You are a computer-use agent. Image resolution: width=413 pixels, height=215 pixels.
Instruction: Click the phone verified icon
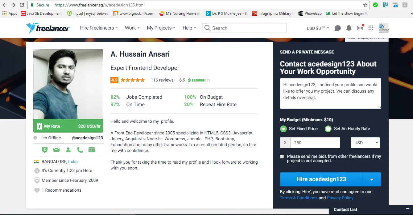pos(80,150)
